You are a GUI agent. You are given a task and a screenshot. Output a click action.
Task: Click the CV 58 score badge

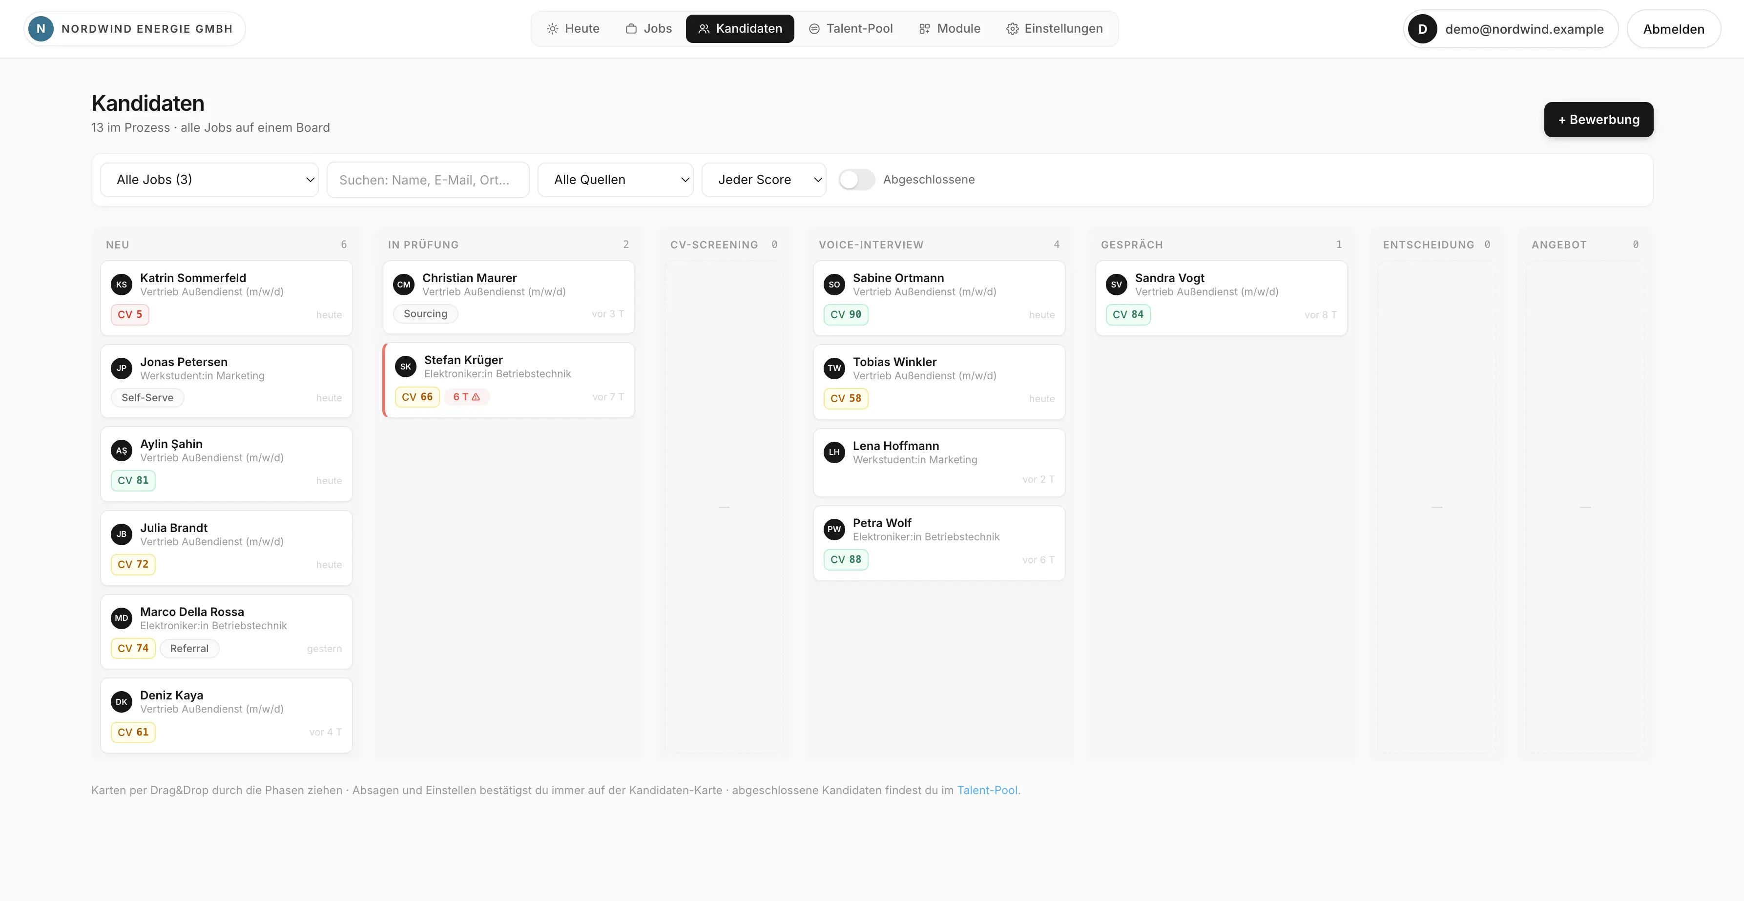coord(846,398)
